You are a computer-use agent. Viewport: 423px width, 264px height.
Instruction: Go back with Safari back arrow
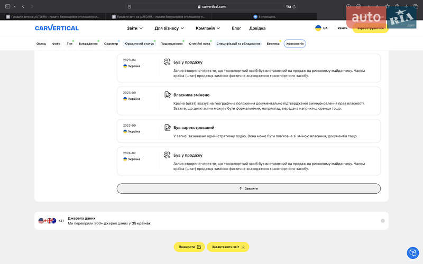tap(23, 6)
